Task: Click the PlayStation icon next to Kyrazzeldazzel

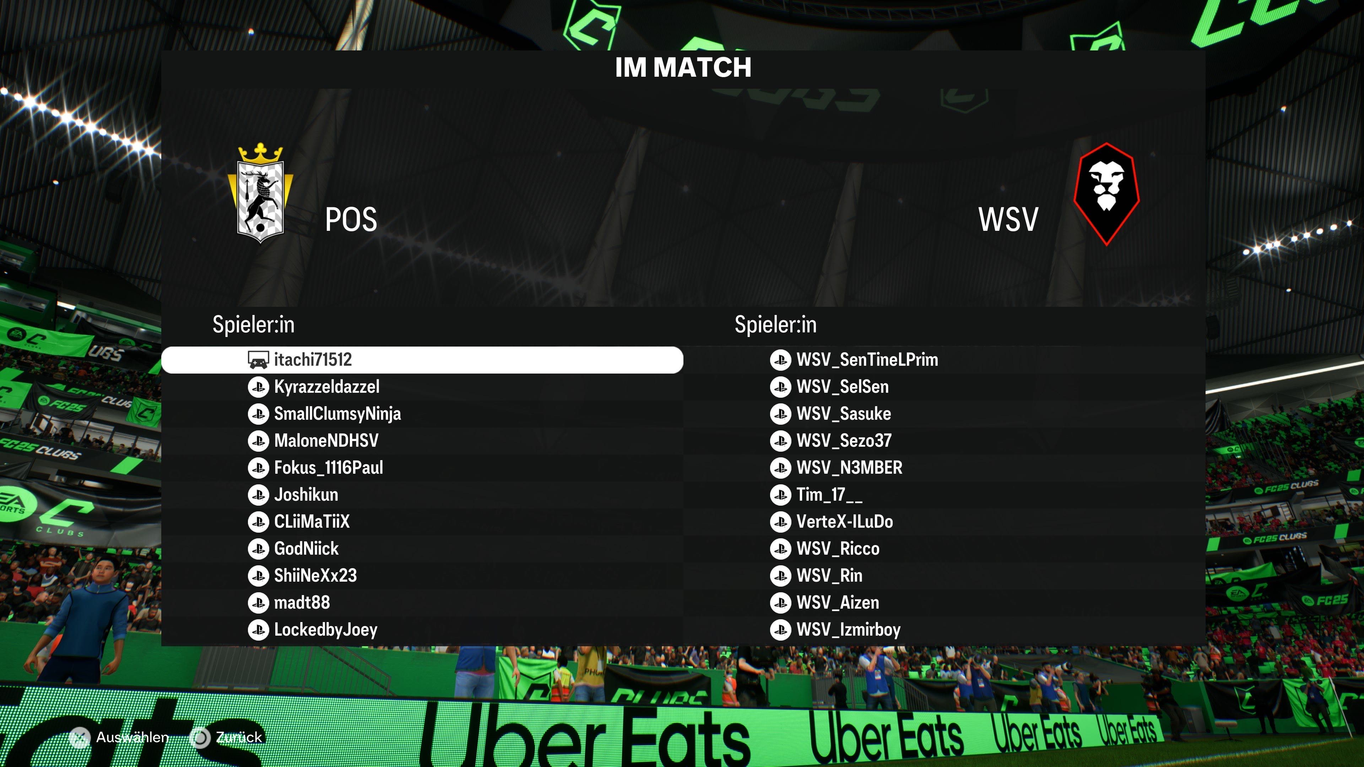Action: [258, 387]
